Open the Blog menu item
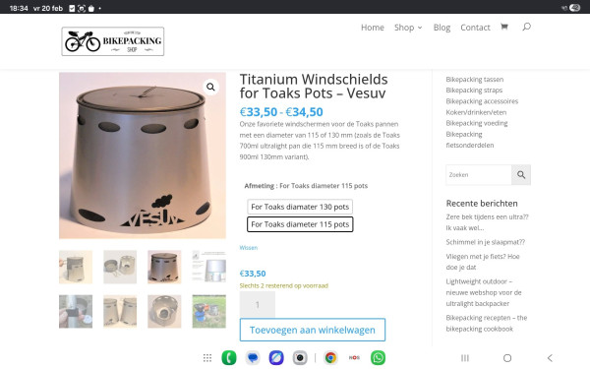Image resolution: width=590 pixels, height=369 pixels. coord(442,28)
